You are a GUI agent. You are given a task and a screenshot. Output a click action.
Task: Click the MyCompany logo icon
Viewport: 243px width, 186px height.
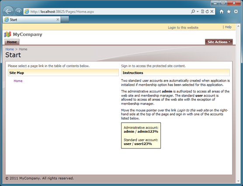click(7, 34)
